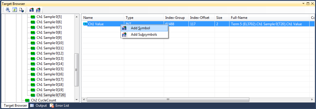Open the Target Browser bottom tab
Image resolution: width=316 pixels, height=109 pixels.
15,106
